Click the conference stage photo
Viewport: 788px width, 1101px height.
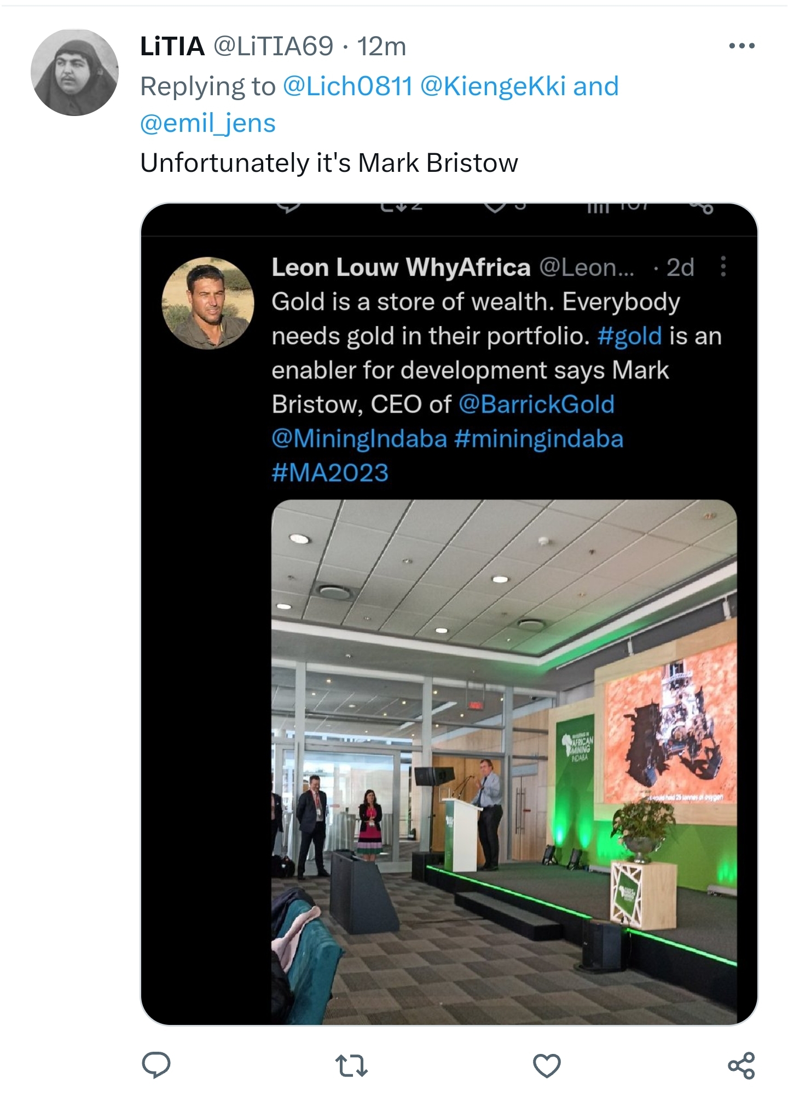pyautogui.click(x=503, y=761)
